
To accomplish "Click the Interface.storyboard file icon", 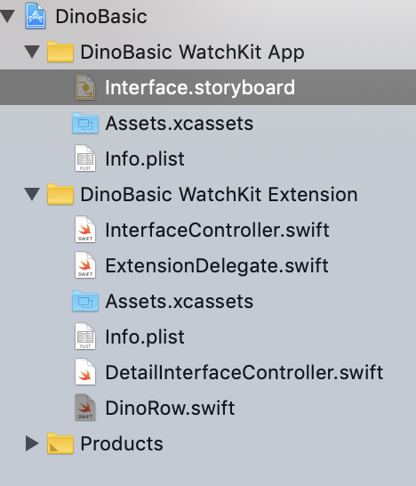I will (x=85, y=87).
